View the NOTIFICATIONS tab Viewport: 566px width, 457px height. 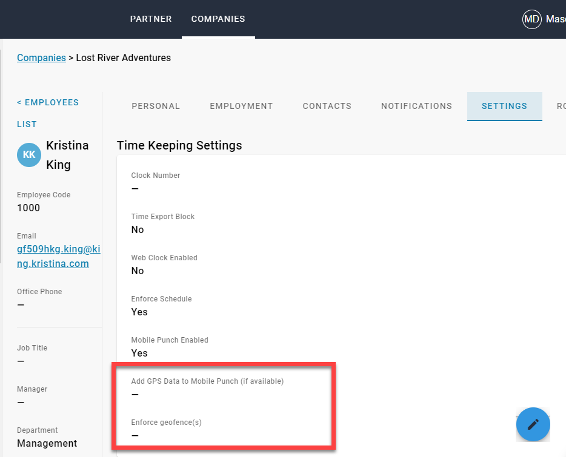pyautogui.click(x=416, y=106)
